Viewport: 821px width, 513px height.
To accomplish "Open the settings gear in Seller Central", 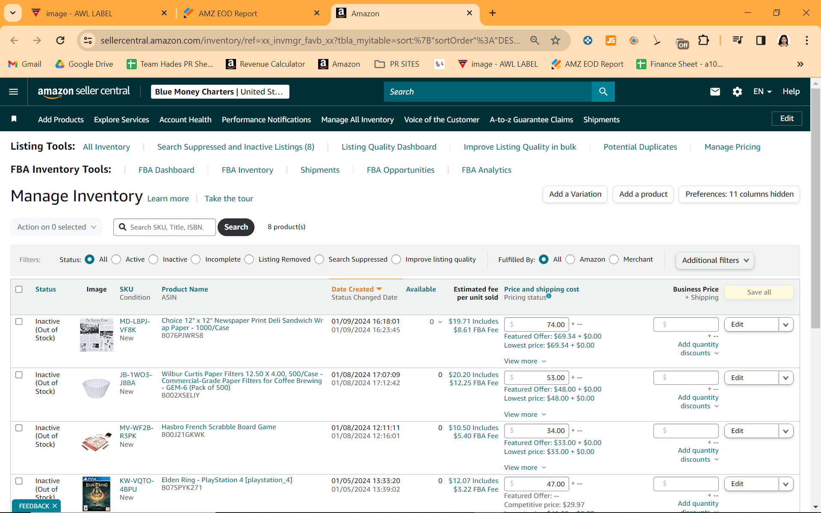I will pyautogui.click(x=737, y=91).
